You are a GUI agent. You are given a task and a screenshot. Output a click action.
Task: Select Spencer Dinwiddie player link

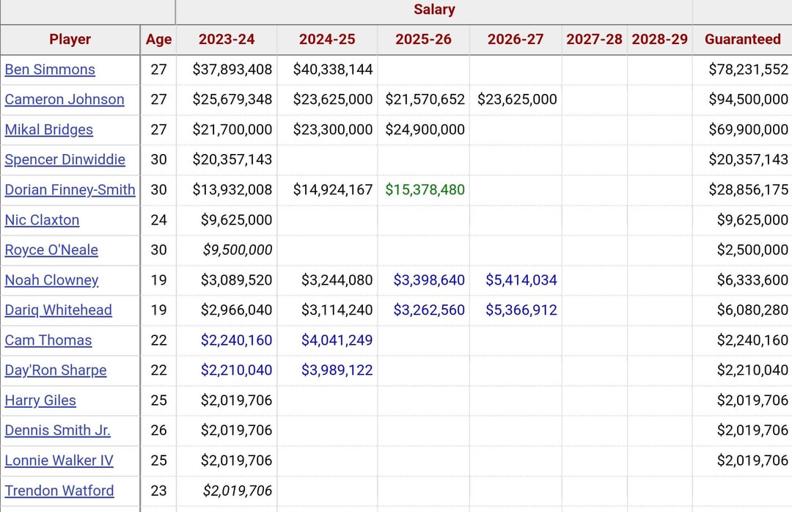pyautogui.click(x=65, y=160)
